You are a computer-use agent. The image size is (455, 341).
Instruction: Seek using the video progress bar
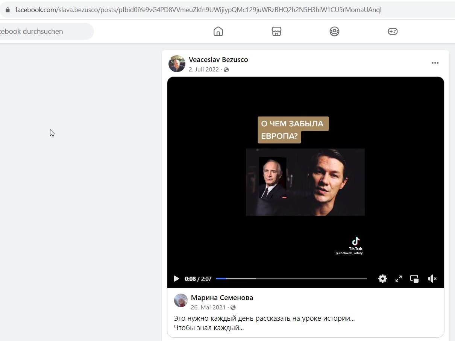pos(291,279)
